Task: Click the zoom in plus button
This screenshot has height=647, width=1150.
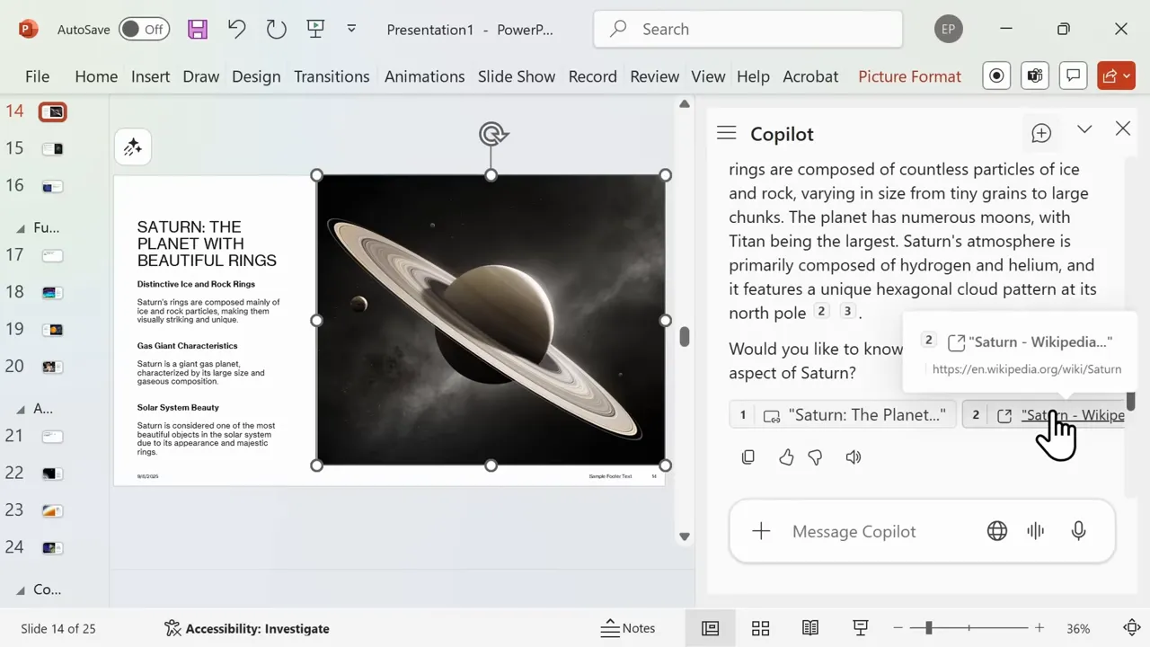Action: [x=1039, y=628]
